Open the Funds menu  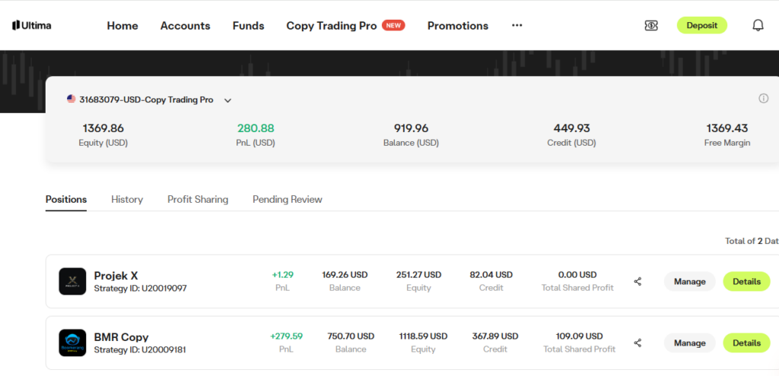tap(249, 26)
